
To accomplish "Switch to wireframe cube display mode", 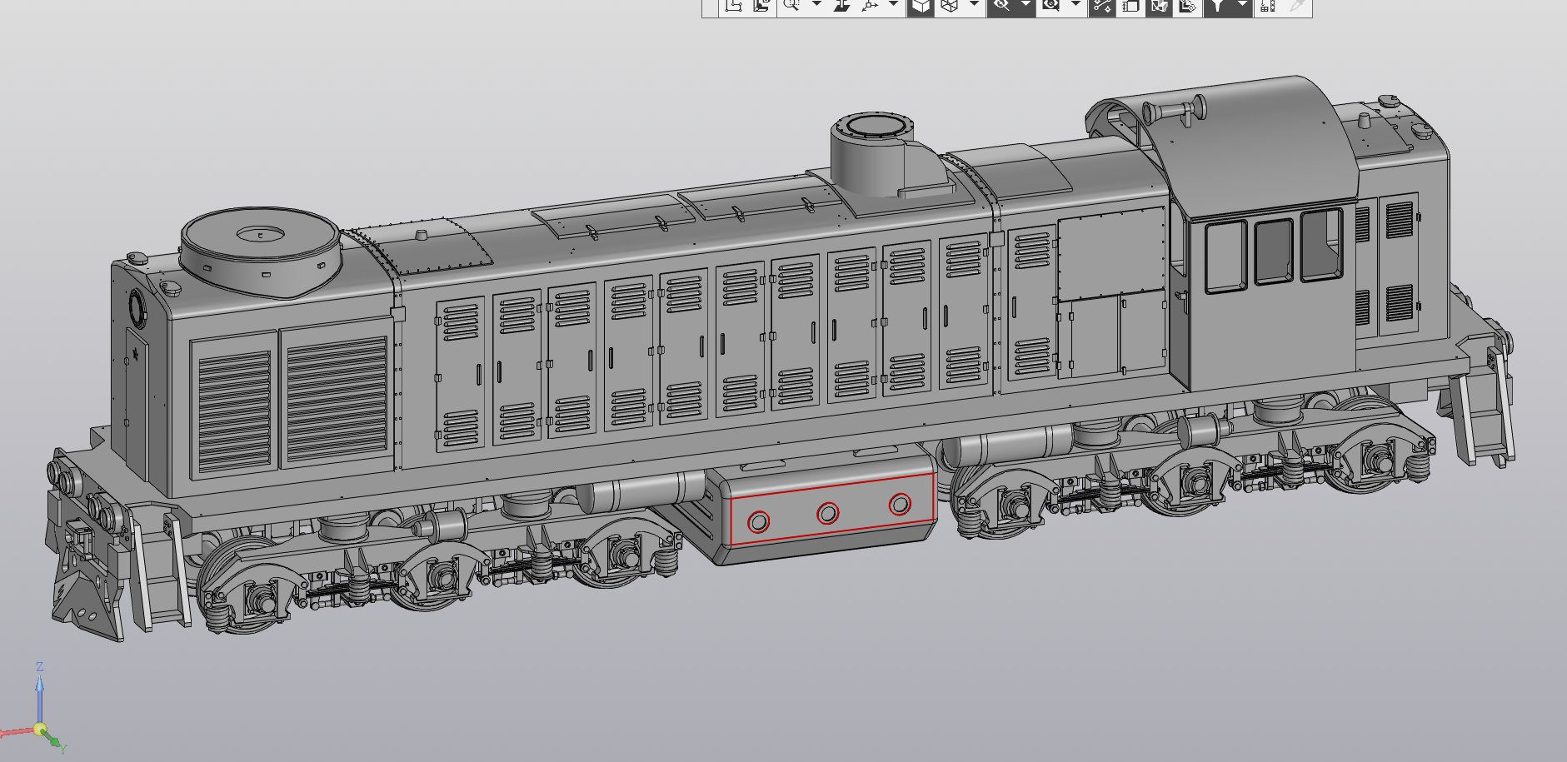I will (949, 6).
